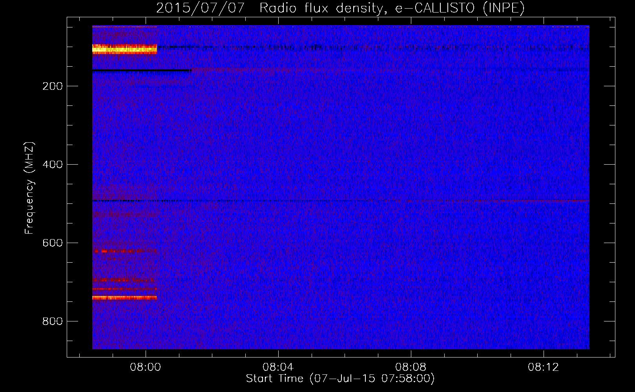The width and height of the screenshot is (635, 392).
Task: Select the 600 MHz frequency label
Action: coord(53,243)
